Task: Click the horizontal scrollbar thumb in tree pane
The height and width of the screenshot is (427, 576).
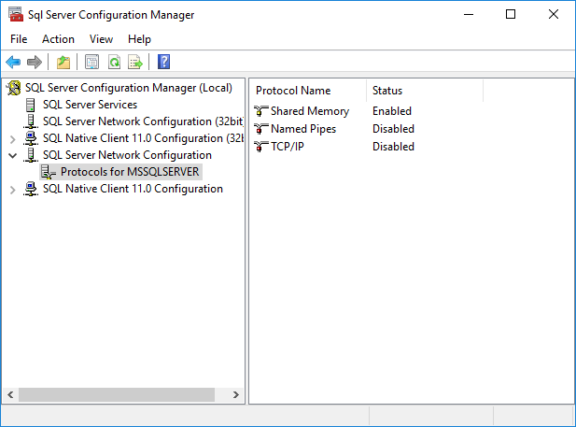Action: point(117,395)
